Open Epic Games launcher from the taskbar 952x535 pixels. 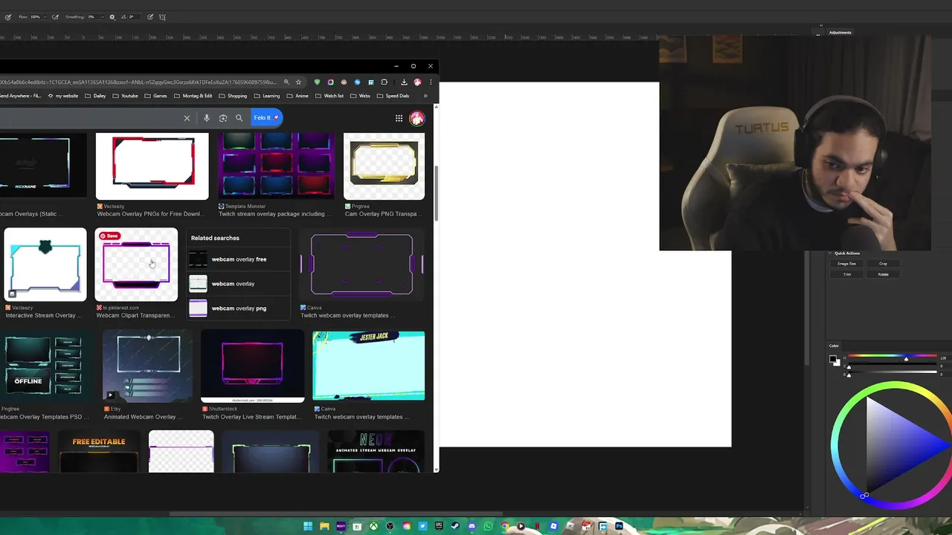(x=439, y=526)
